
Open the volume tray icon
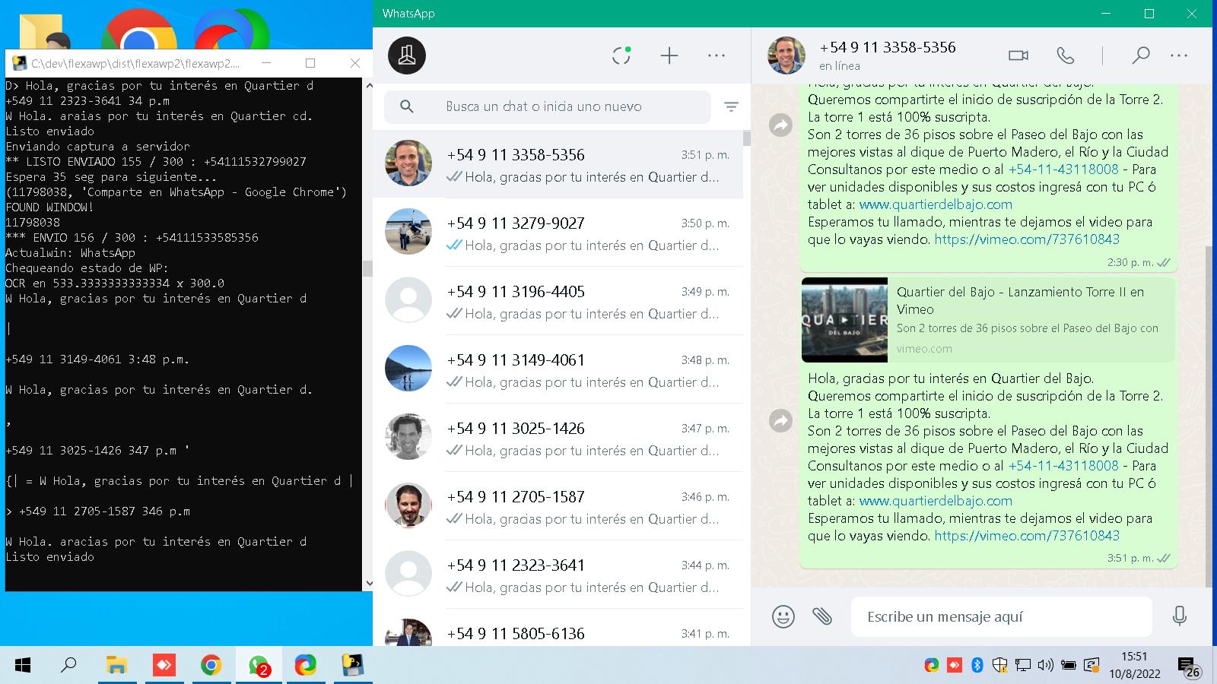1046,666
